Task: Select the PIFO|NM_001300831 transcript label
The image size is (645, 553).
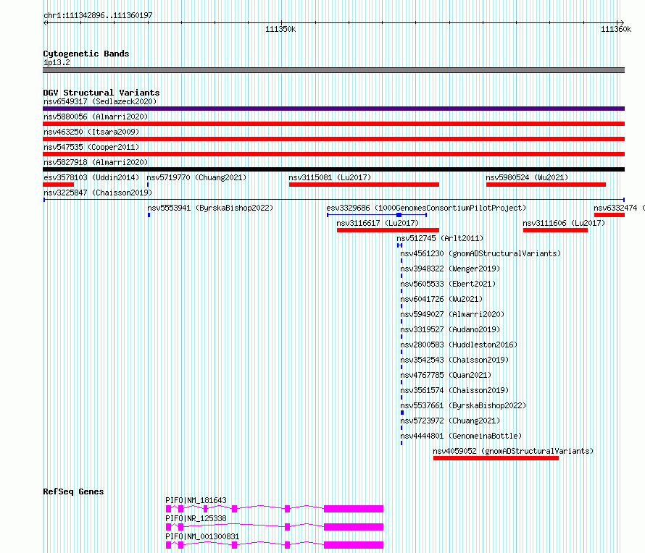Action: click(202, 536)
